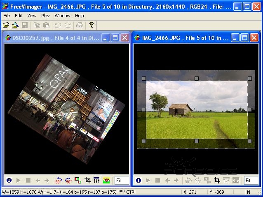Click the Undo arrow icon
This screenshot has width=263, height=197.
pos(58,25)
